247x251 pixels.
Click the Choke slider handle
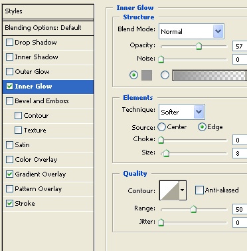161,140
